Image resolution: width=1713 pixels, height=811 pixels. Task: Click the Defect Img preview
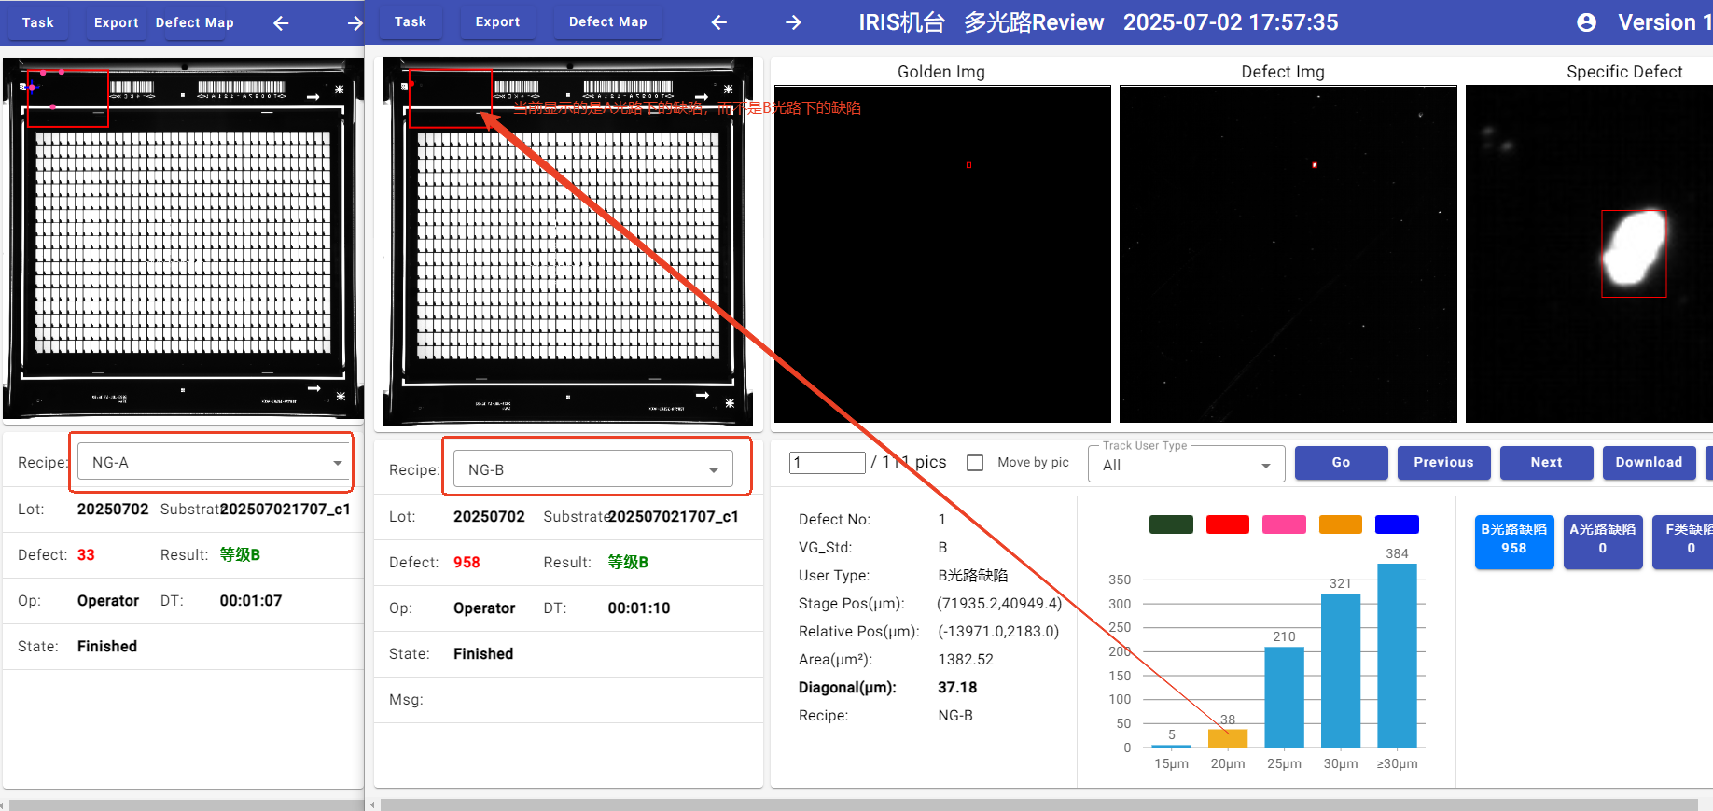1288,254
